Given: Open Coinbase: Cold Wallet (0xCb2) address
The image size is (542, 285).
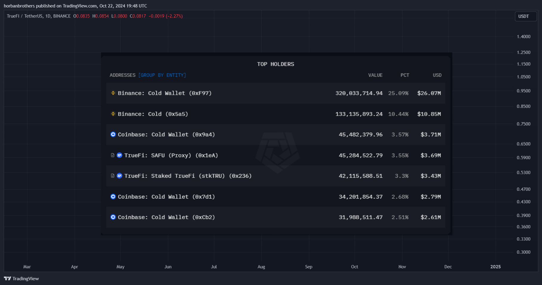Looking at the screenshot, I should tap(166, 218).
